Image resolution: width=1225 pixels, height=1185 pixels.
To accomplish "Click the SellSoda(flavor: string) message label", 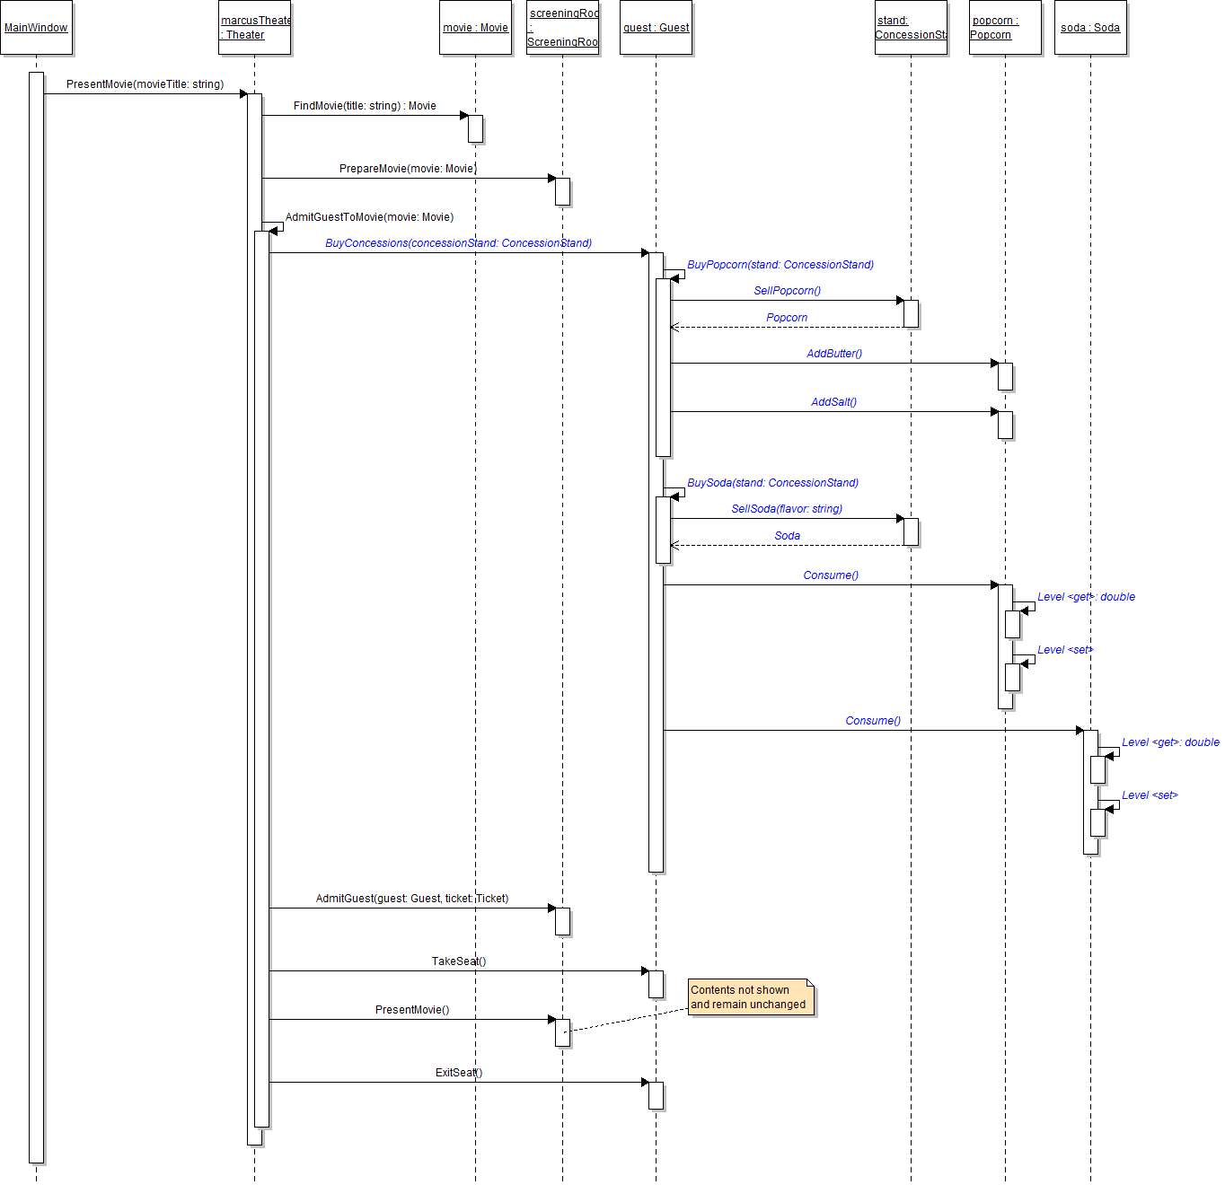I will [787, 509].
